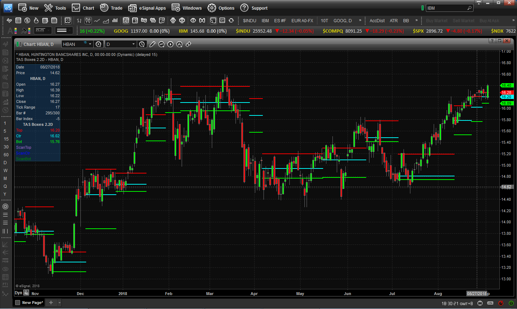
Task: Select the pencil drawing tool icon
Action: tap(152, 44)
